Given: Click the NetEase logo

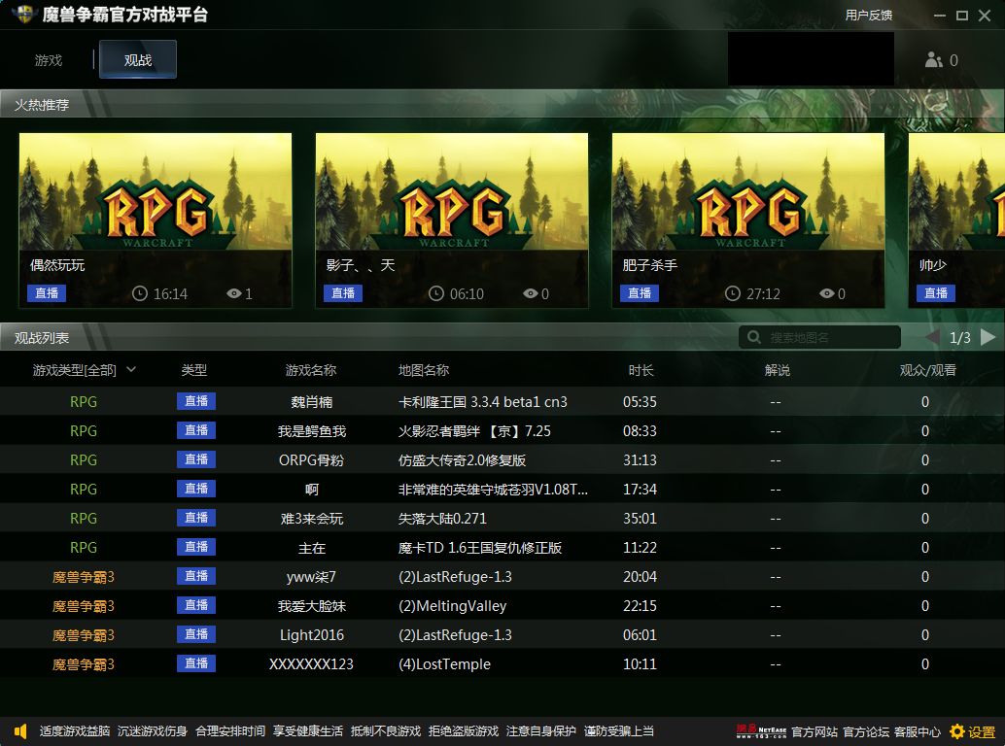Looking at the screenshot, I should pyautogui.click(x=761, y=731).
